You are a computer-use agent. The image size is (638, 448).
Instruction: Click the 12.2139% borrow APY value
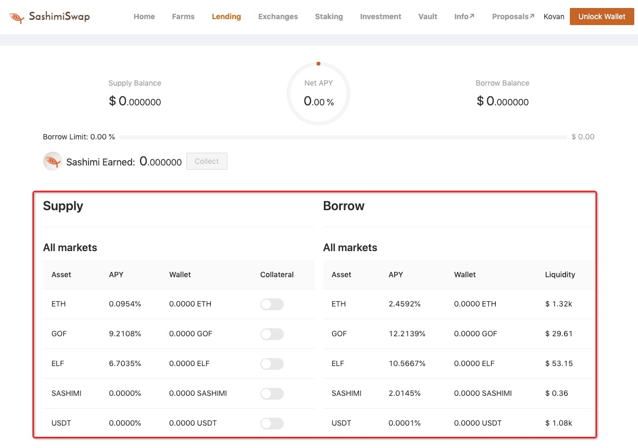(x=407, y=334)
